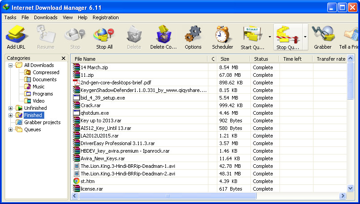Click the horizontal scrollbar thumb
Viewport: 360px width, 204px height.
click(x=168, y=196)
